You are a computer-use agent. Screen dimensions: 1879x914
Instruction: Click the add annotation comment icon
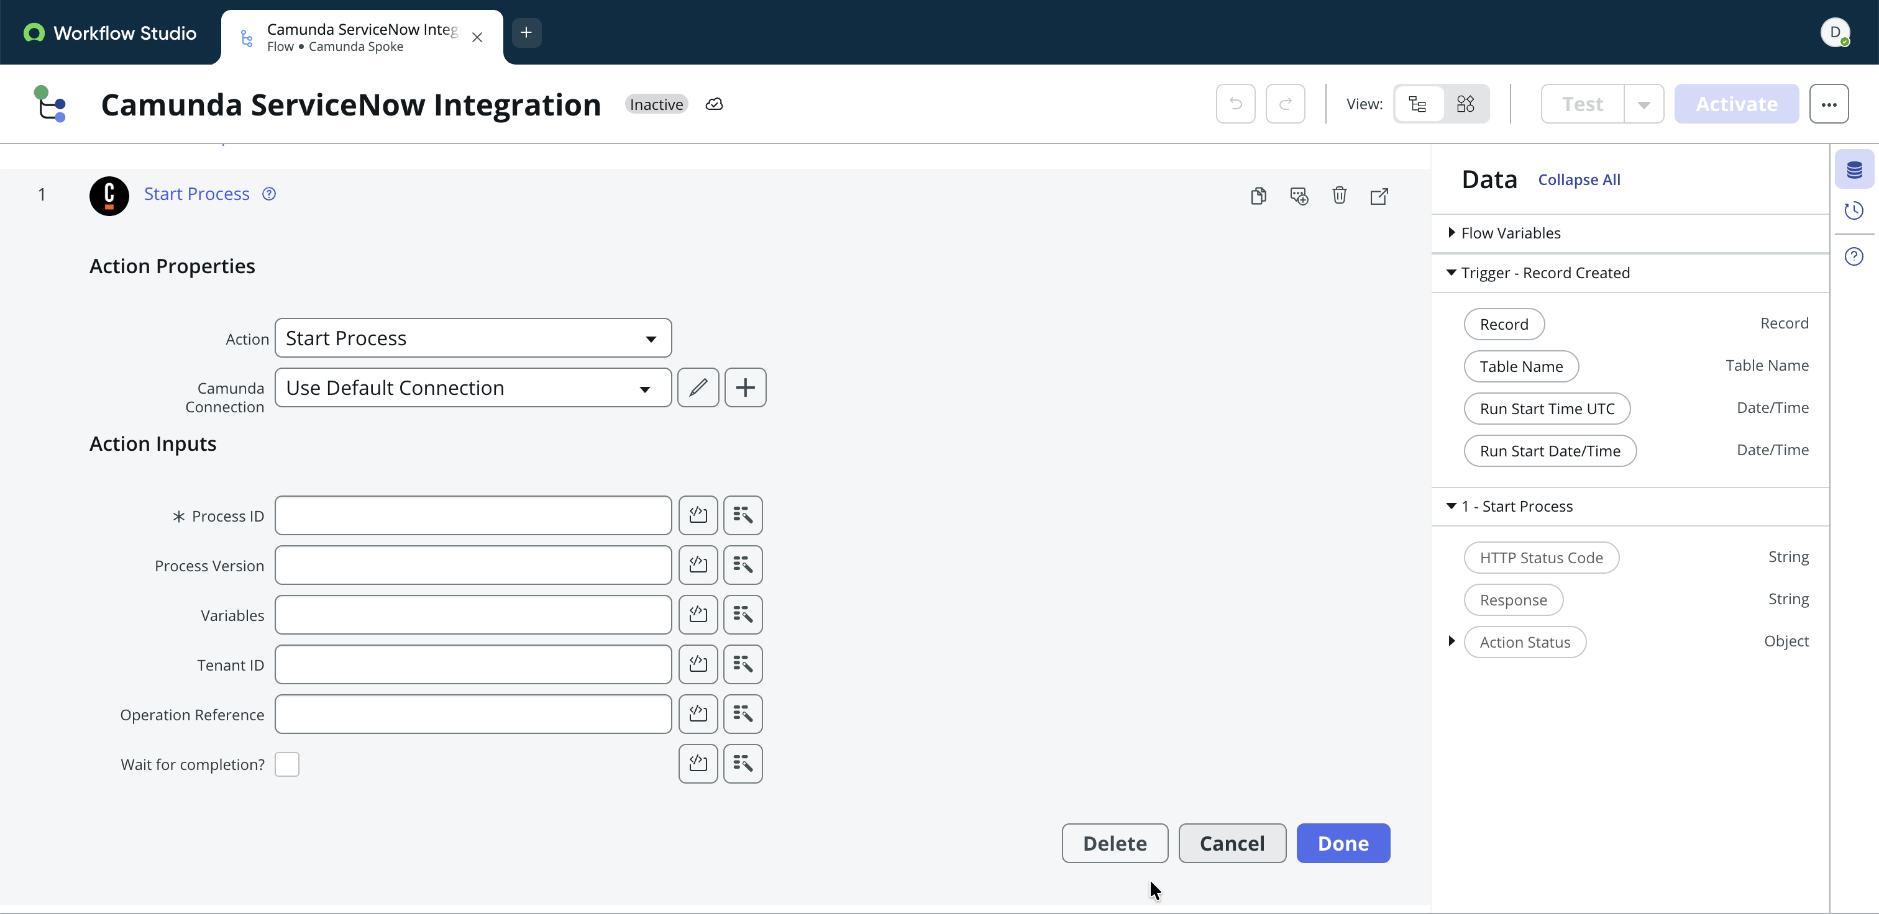point(1299,196)
